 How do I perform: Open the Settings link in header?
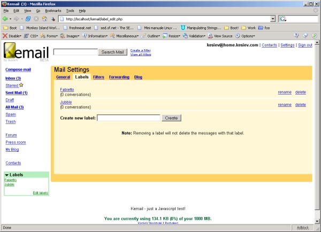(x=287, y=45)
